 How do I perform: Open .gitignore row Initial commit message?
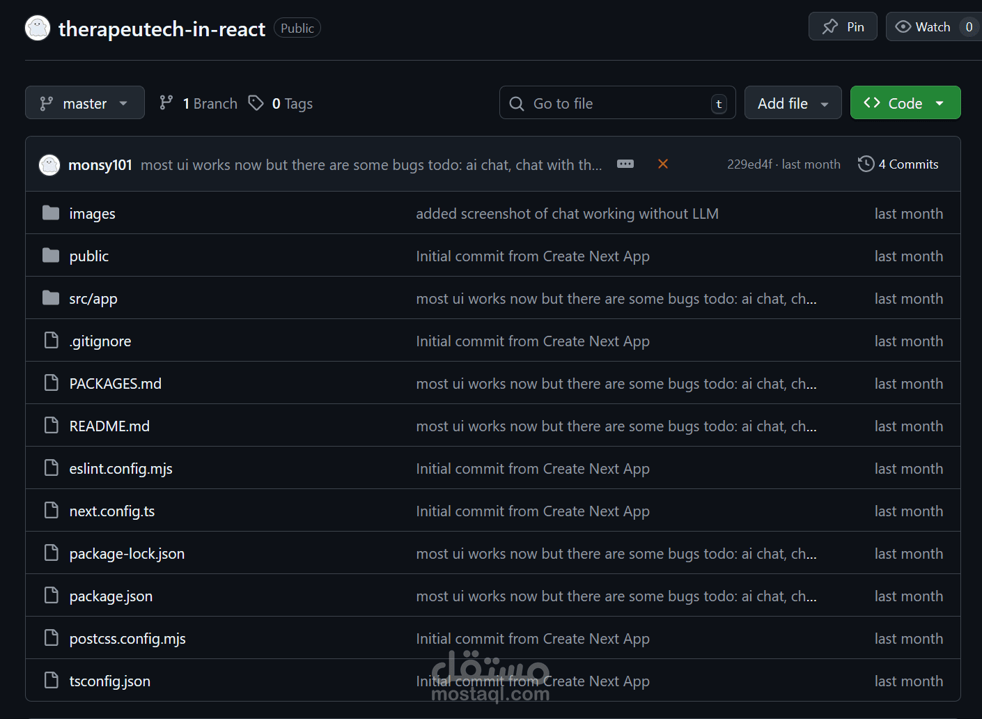[533, 341]
